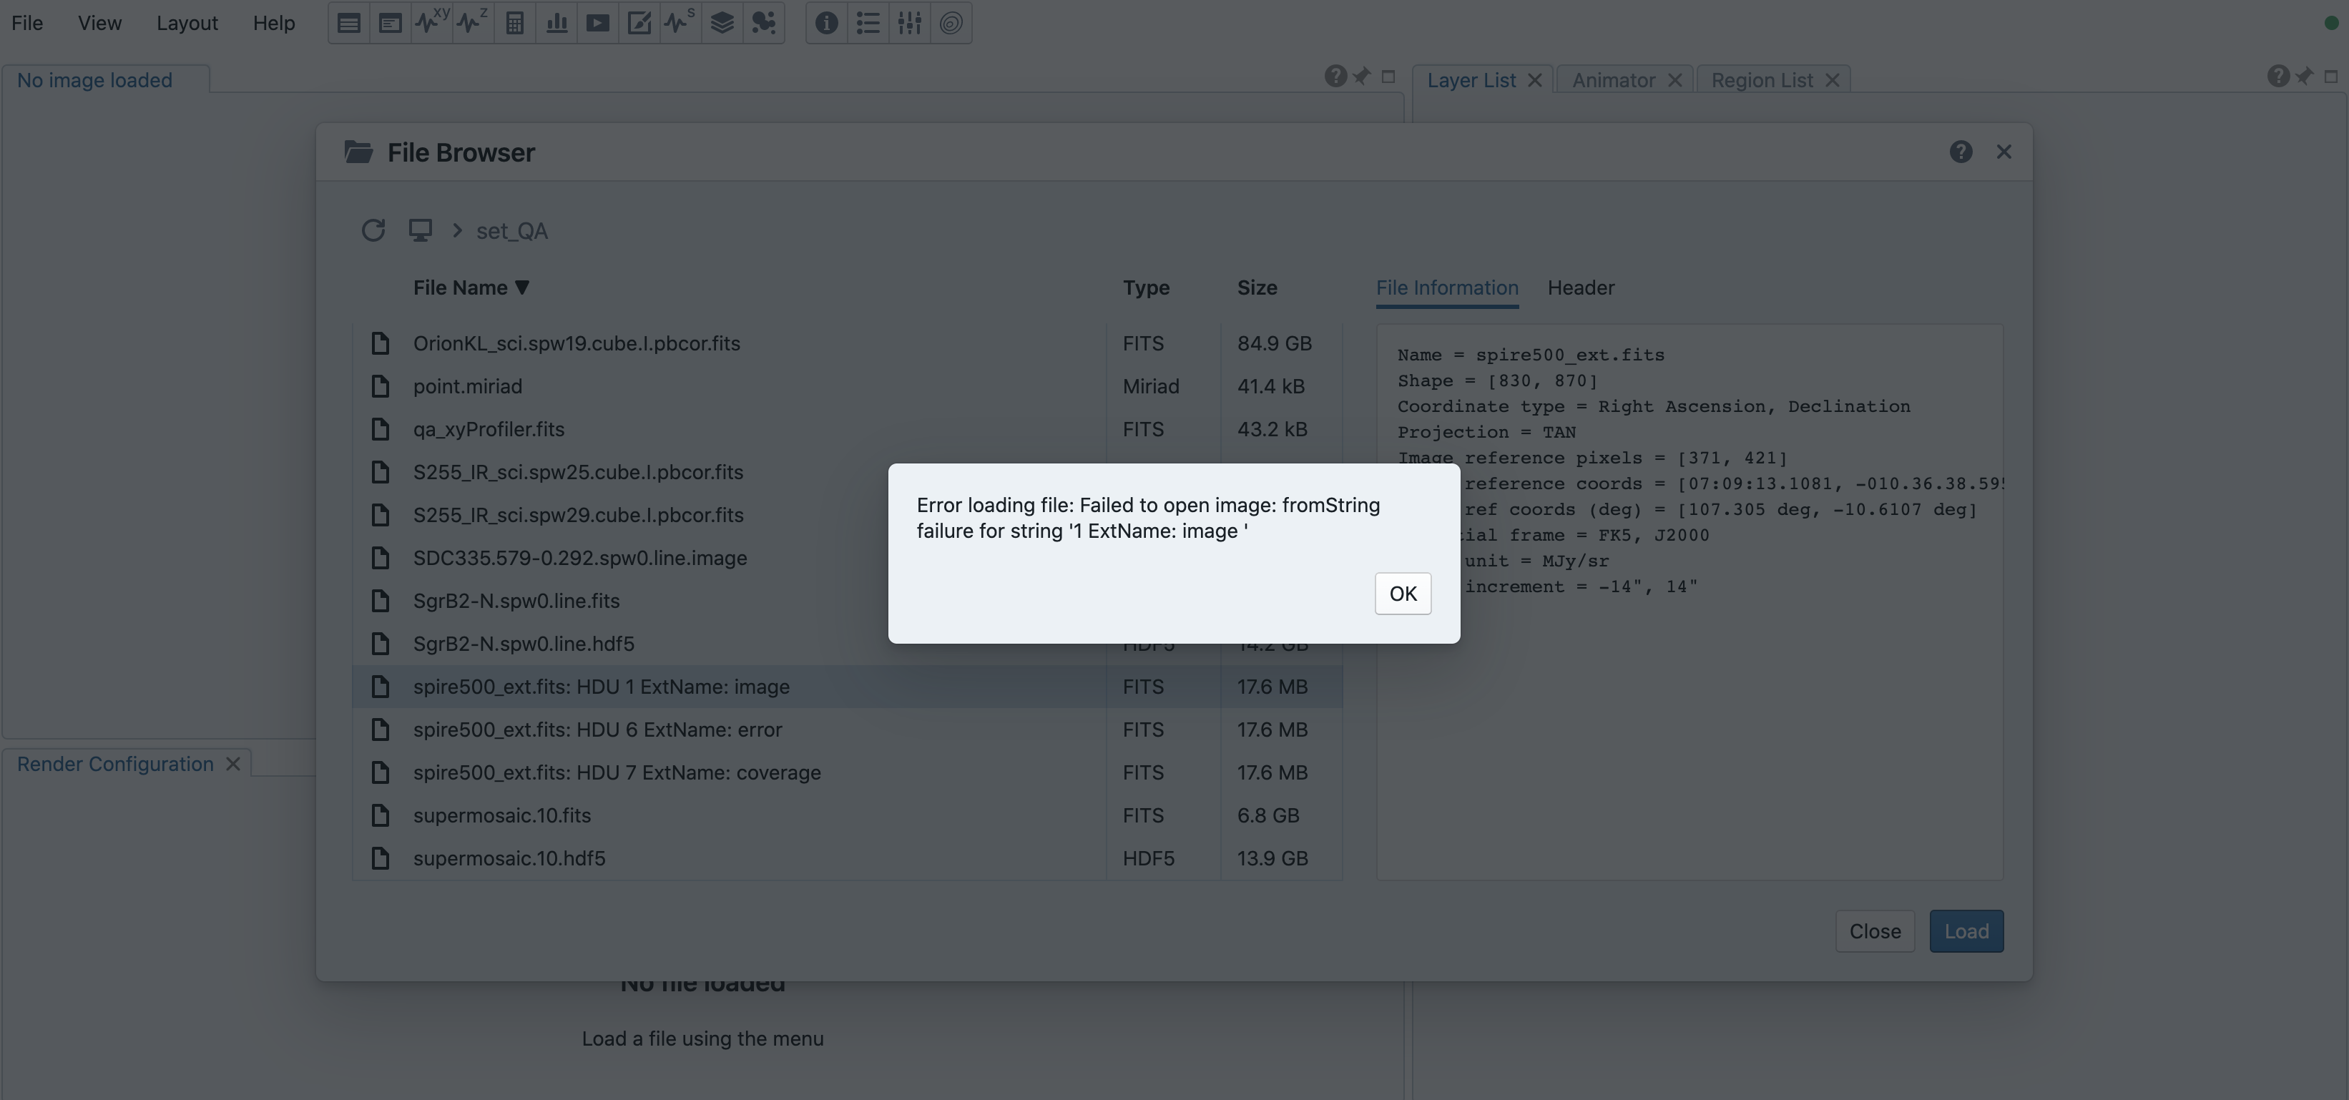The height and width of the screenshot is (1100, 2349).
Task: Open the animator widget from toolbar
Action: click(597, 23)
